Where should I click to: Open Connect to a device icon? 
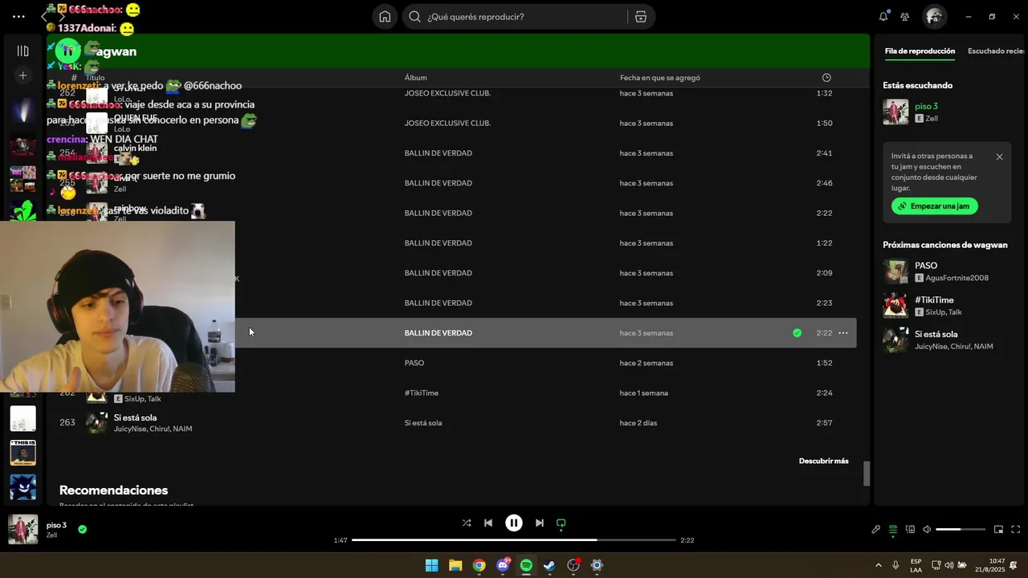click(910, 529)
